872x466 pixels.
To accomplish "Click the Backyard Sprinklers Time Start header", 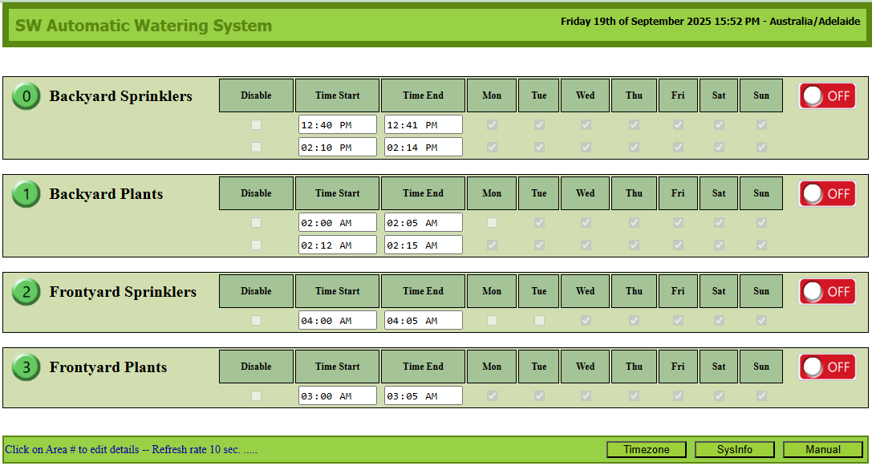I will tap(337, 95).
